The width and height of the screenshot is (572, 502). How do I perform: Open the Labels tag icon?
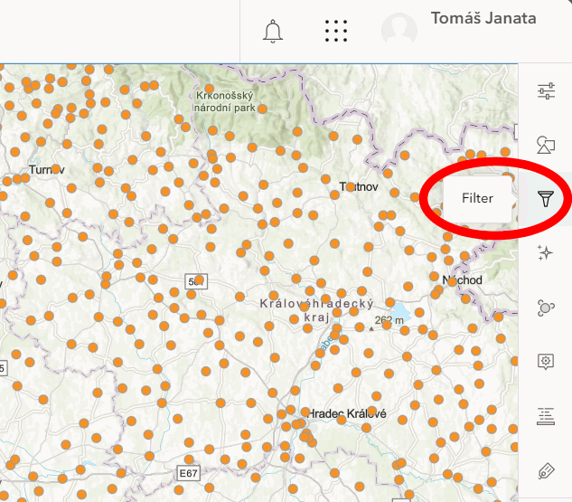[x=546, y=470]
